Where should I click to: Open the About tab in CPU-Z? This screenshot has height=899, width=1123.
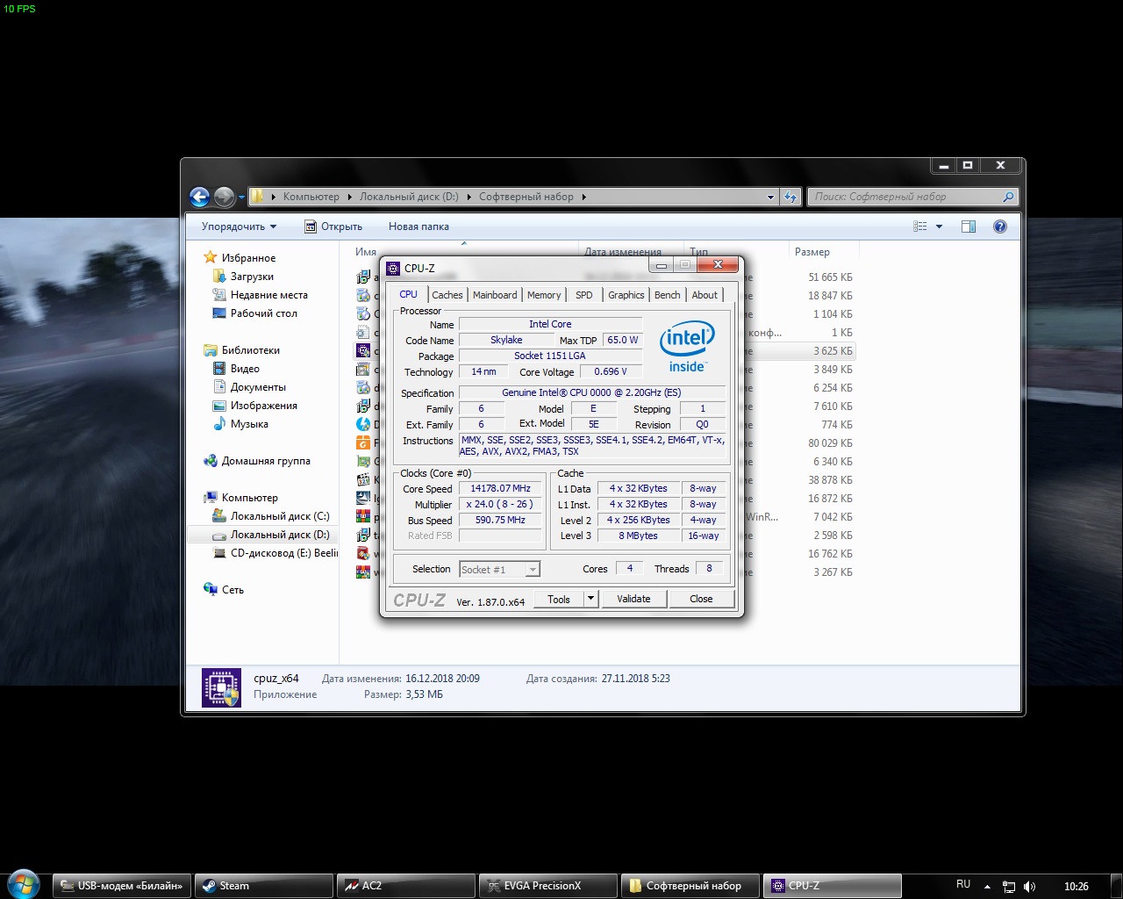[705, 295]
